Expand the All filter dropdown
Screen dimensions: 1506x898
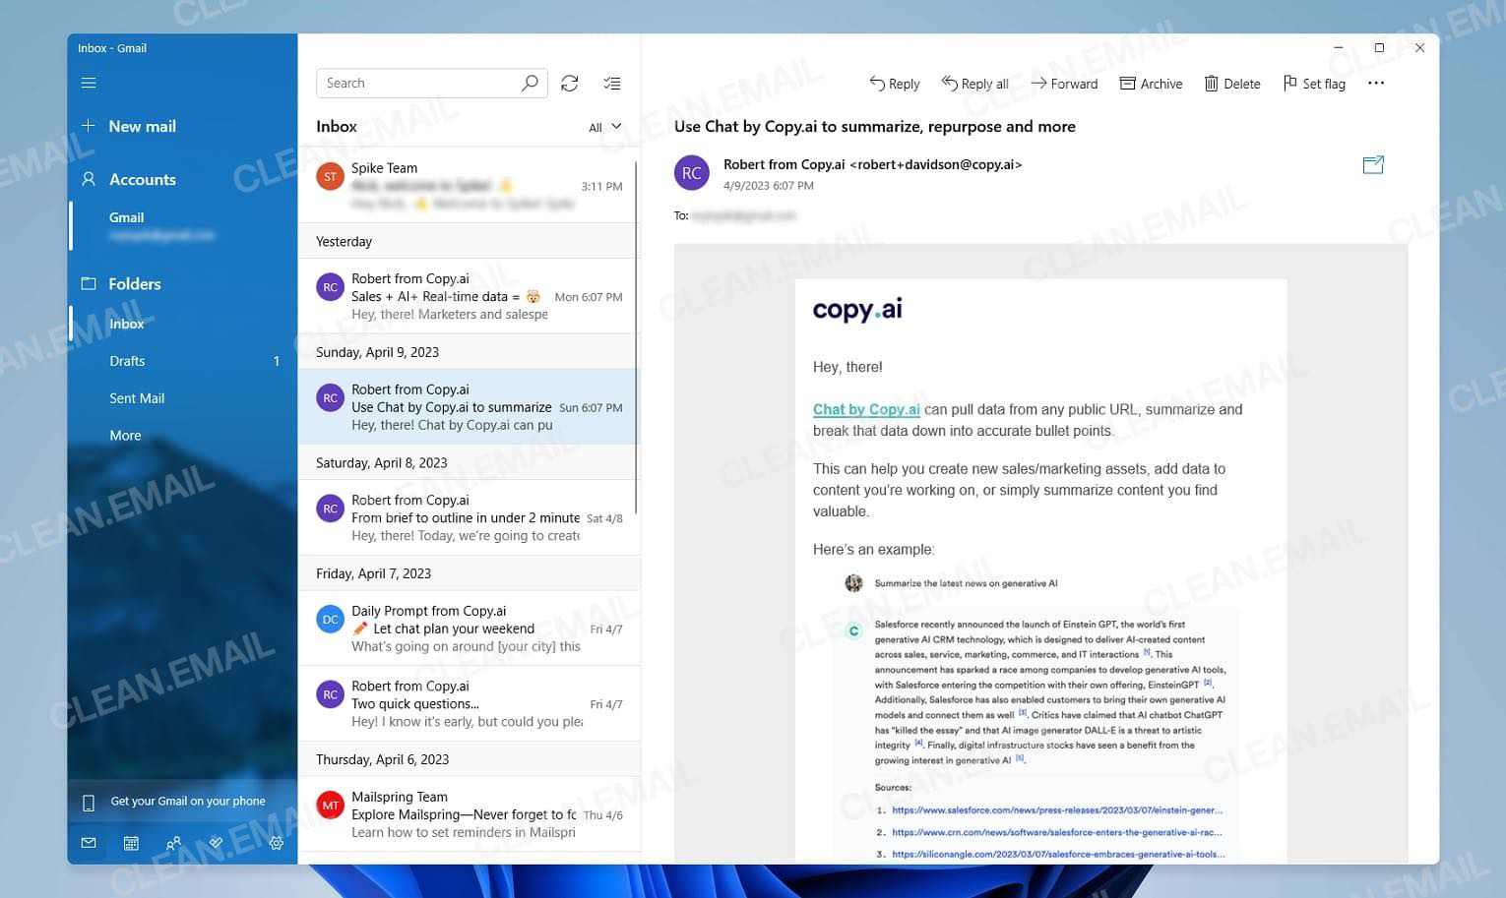click(x=604, y=127)
